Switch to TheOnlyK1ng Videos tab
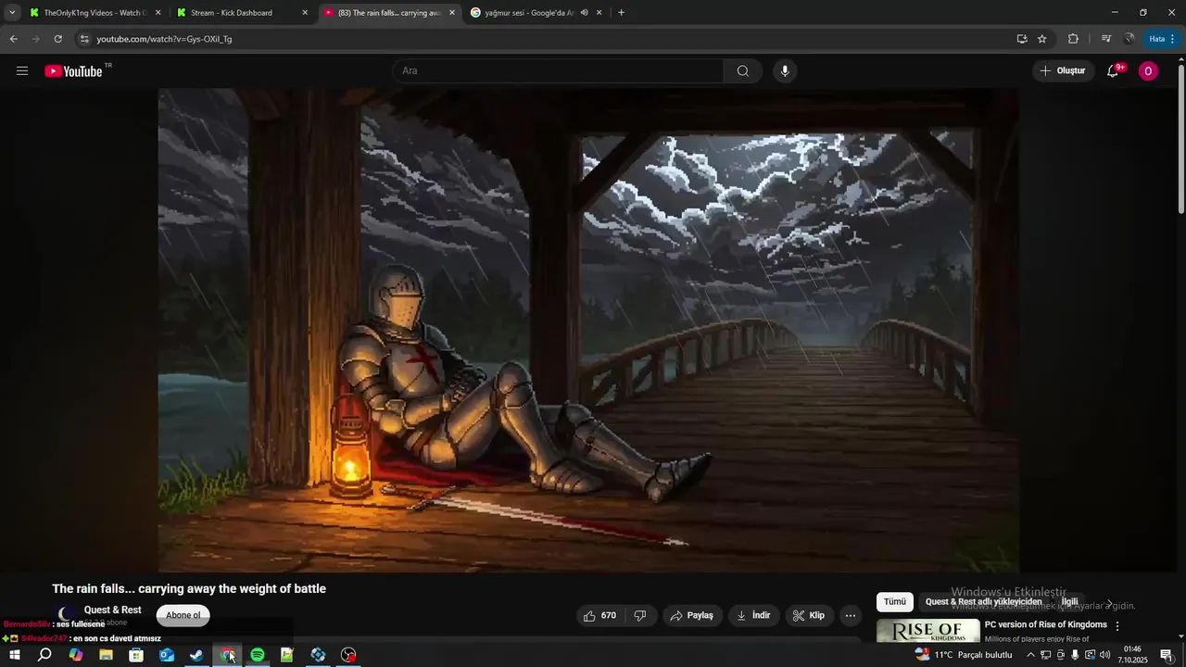Screen dimensions: 1186x667 point(94,13)
